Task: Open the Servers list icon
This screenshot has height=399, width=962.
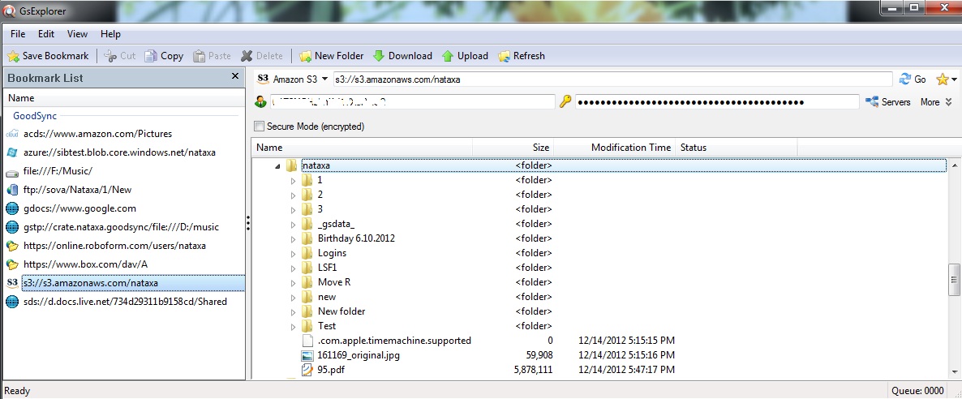Action: coord(872,102)
